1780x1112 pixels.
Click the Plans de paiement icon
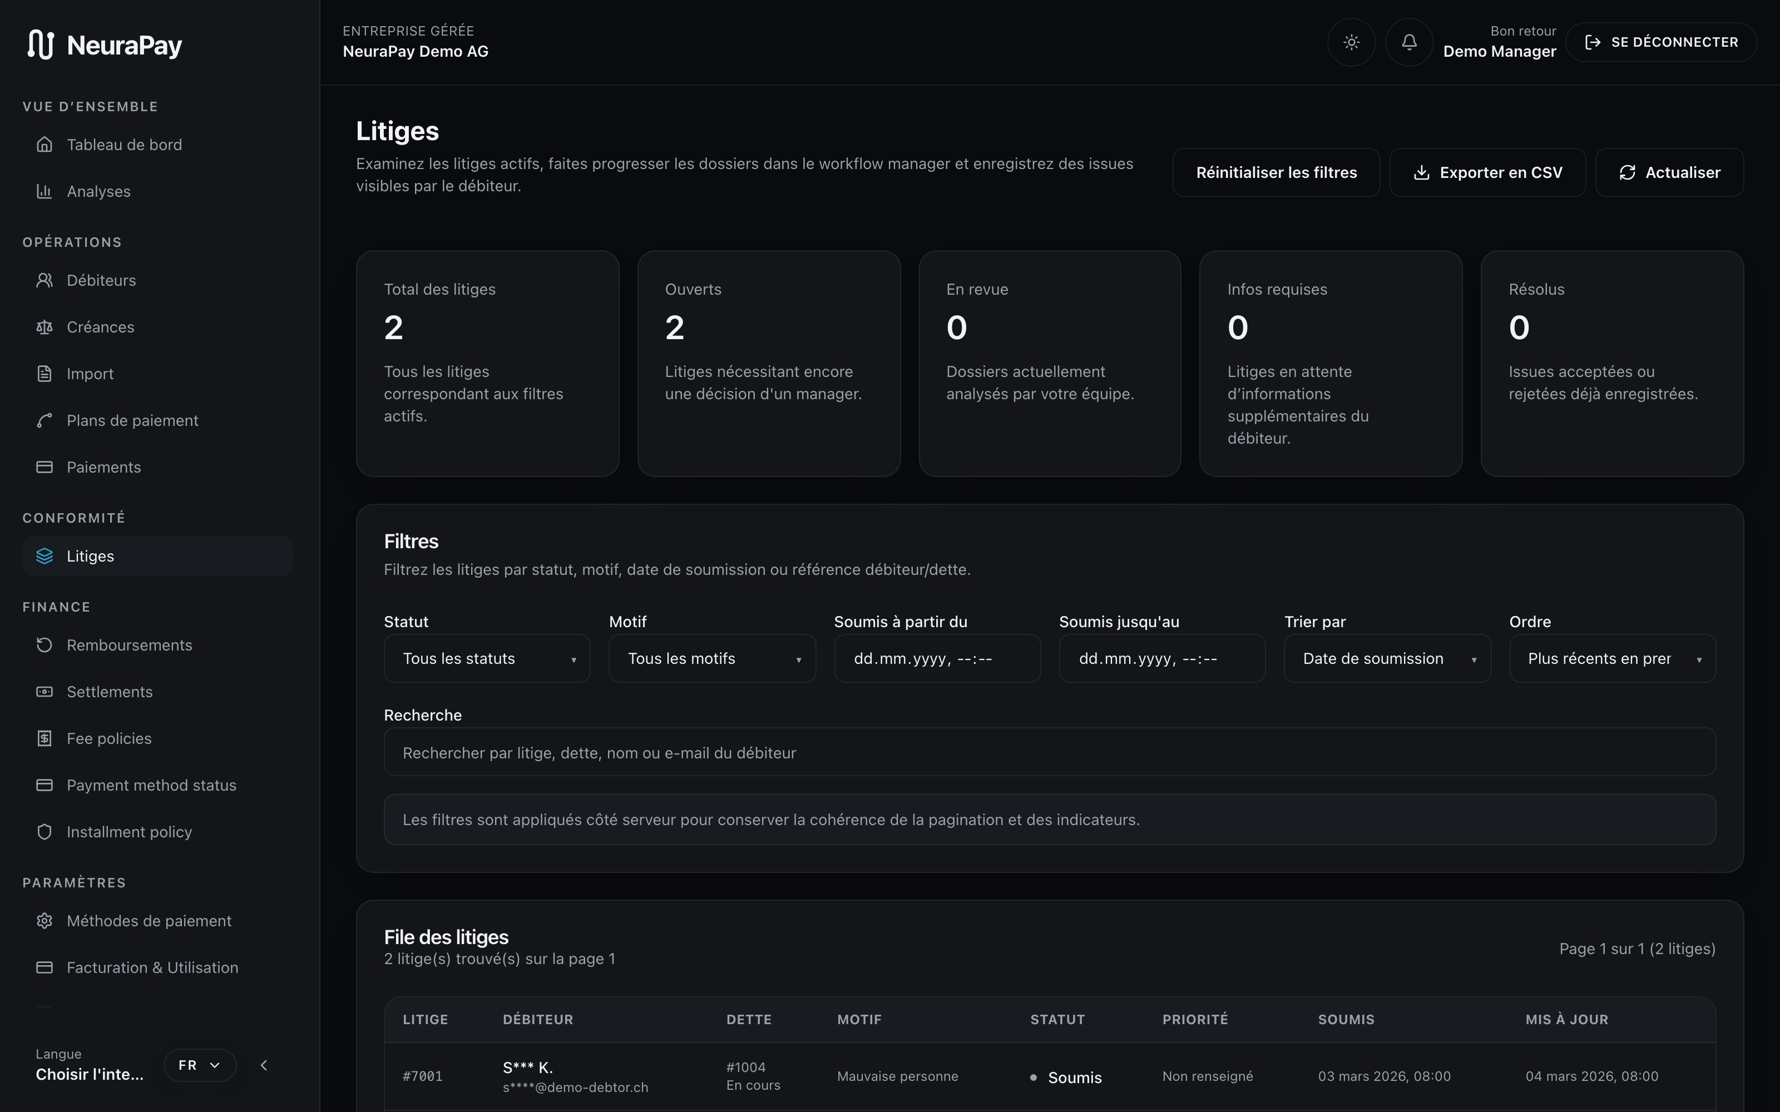44,421
